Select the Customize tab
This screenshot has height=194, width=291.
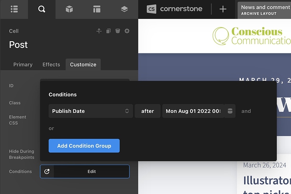83,64
